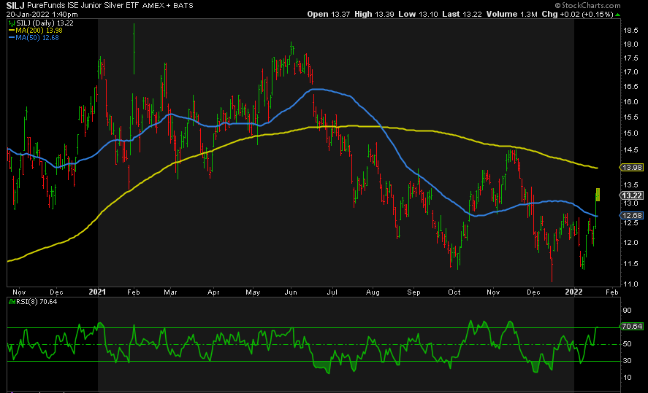Click the 14.5 price axis label

(630, 150)
